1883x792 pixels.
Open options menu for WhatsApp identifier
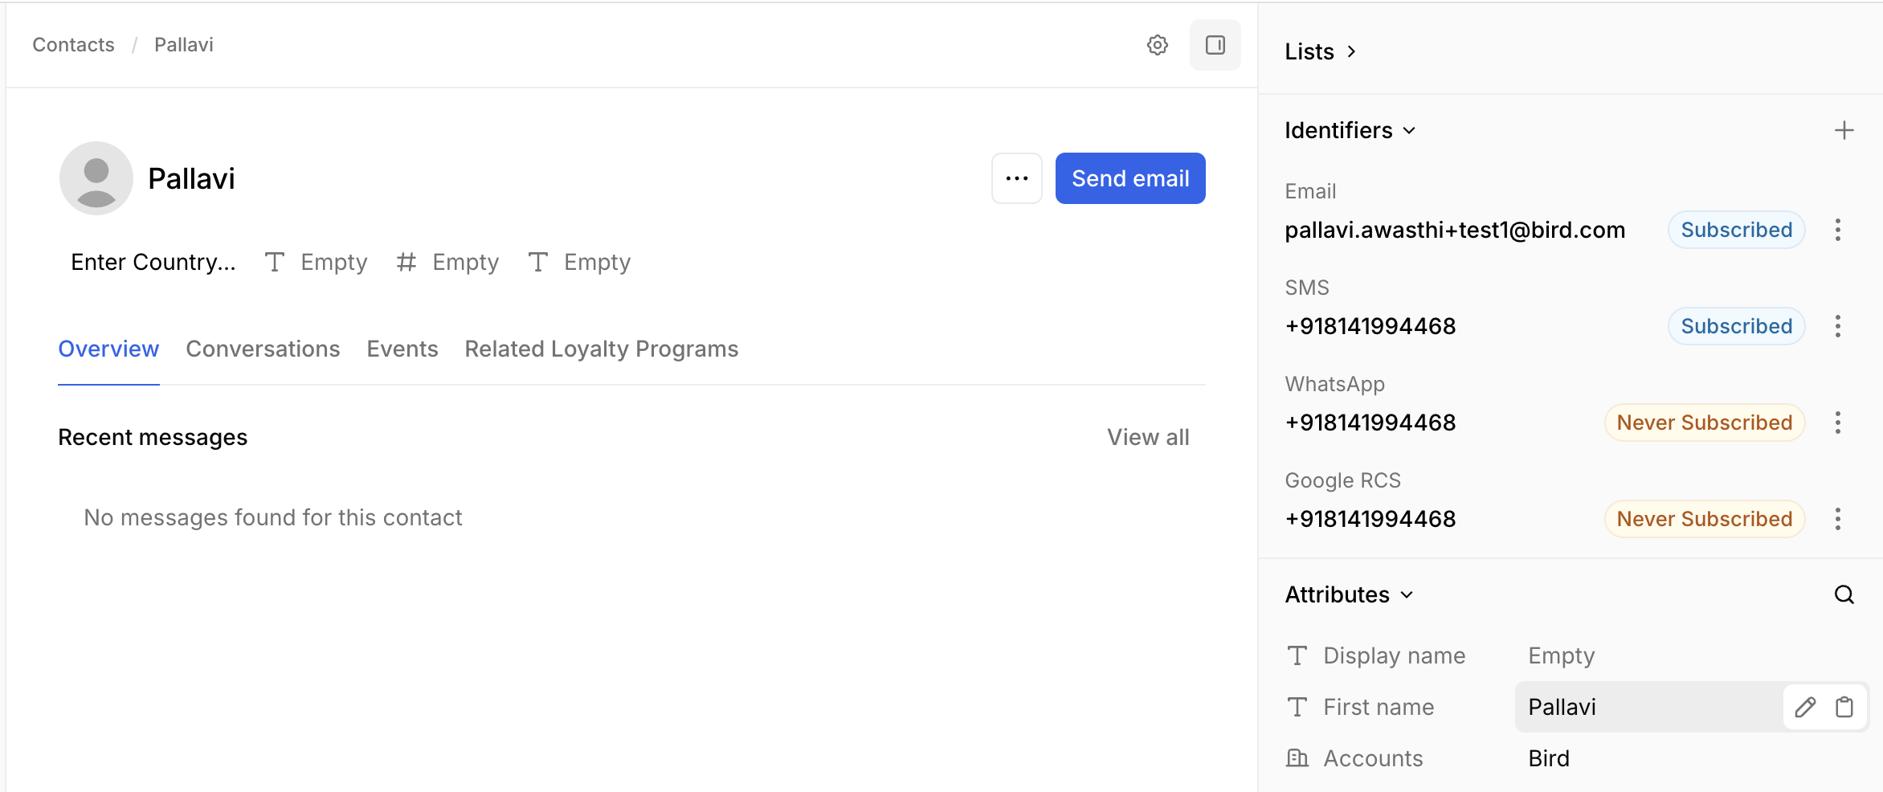click(1837, 423)
